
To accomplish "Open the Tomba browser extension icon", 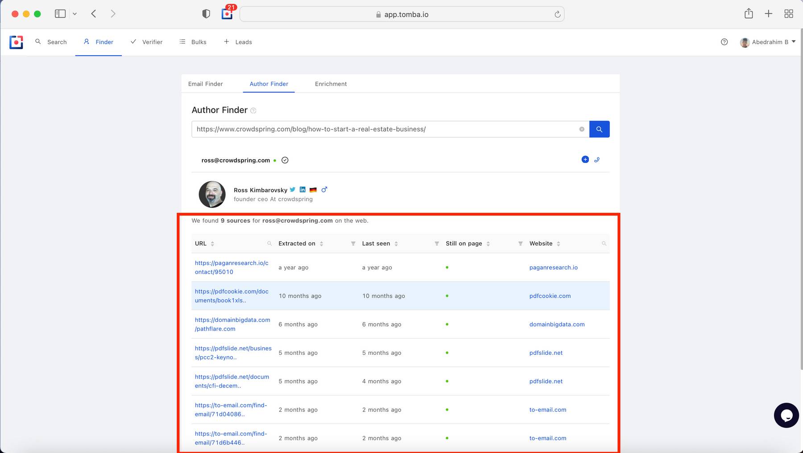I will pyautogui.click(x=227, y=14).
